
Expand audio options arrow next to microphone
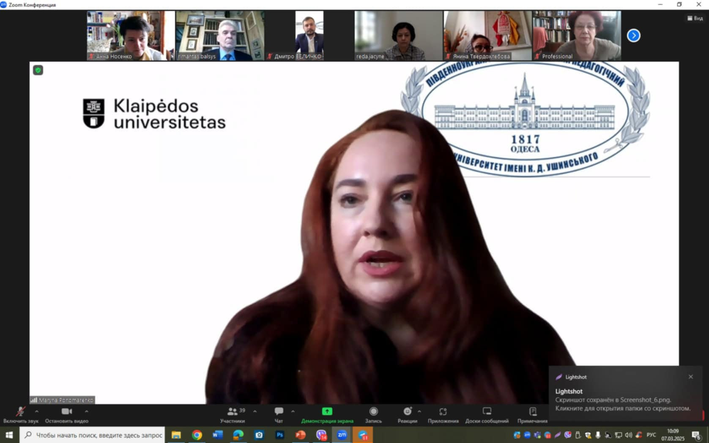[x=37, y=411]
